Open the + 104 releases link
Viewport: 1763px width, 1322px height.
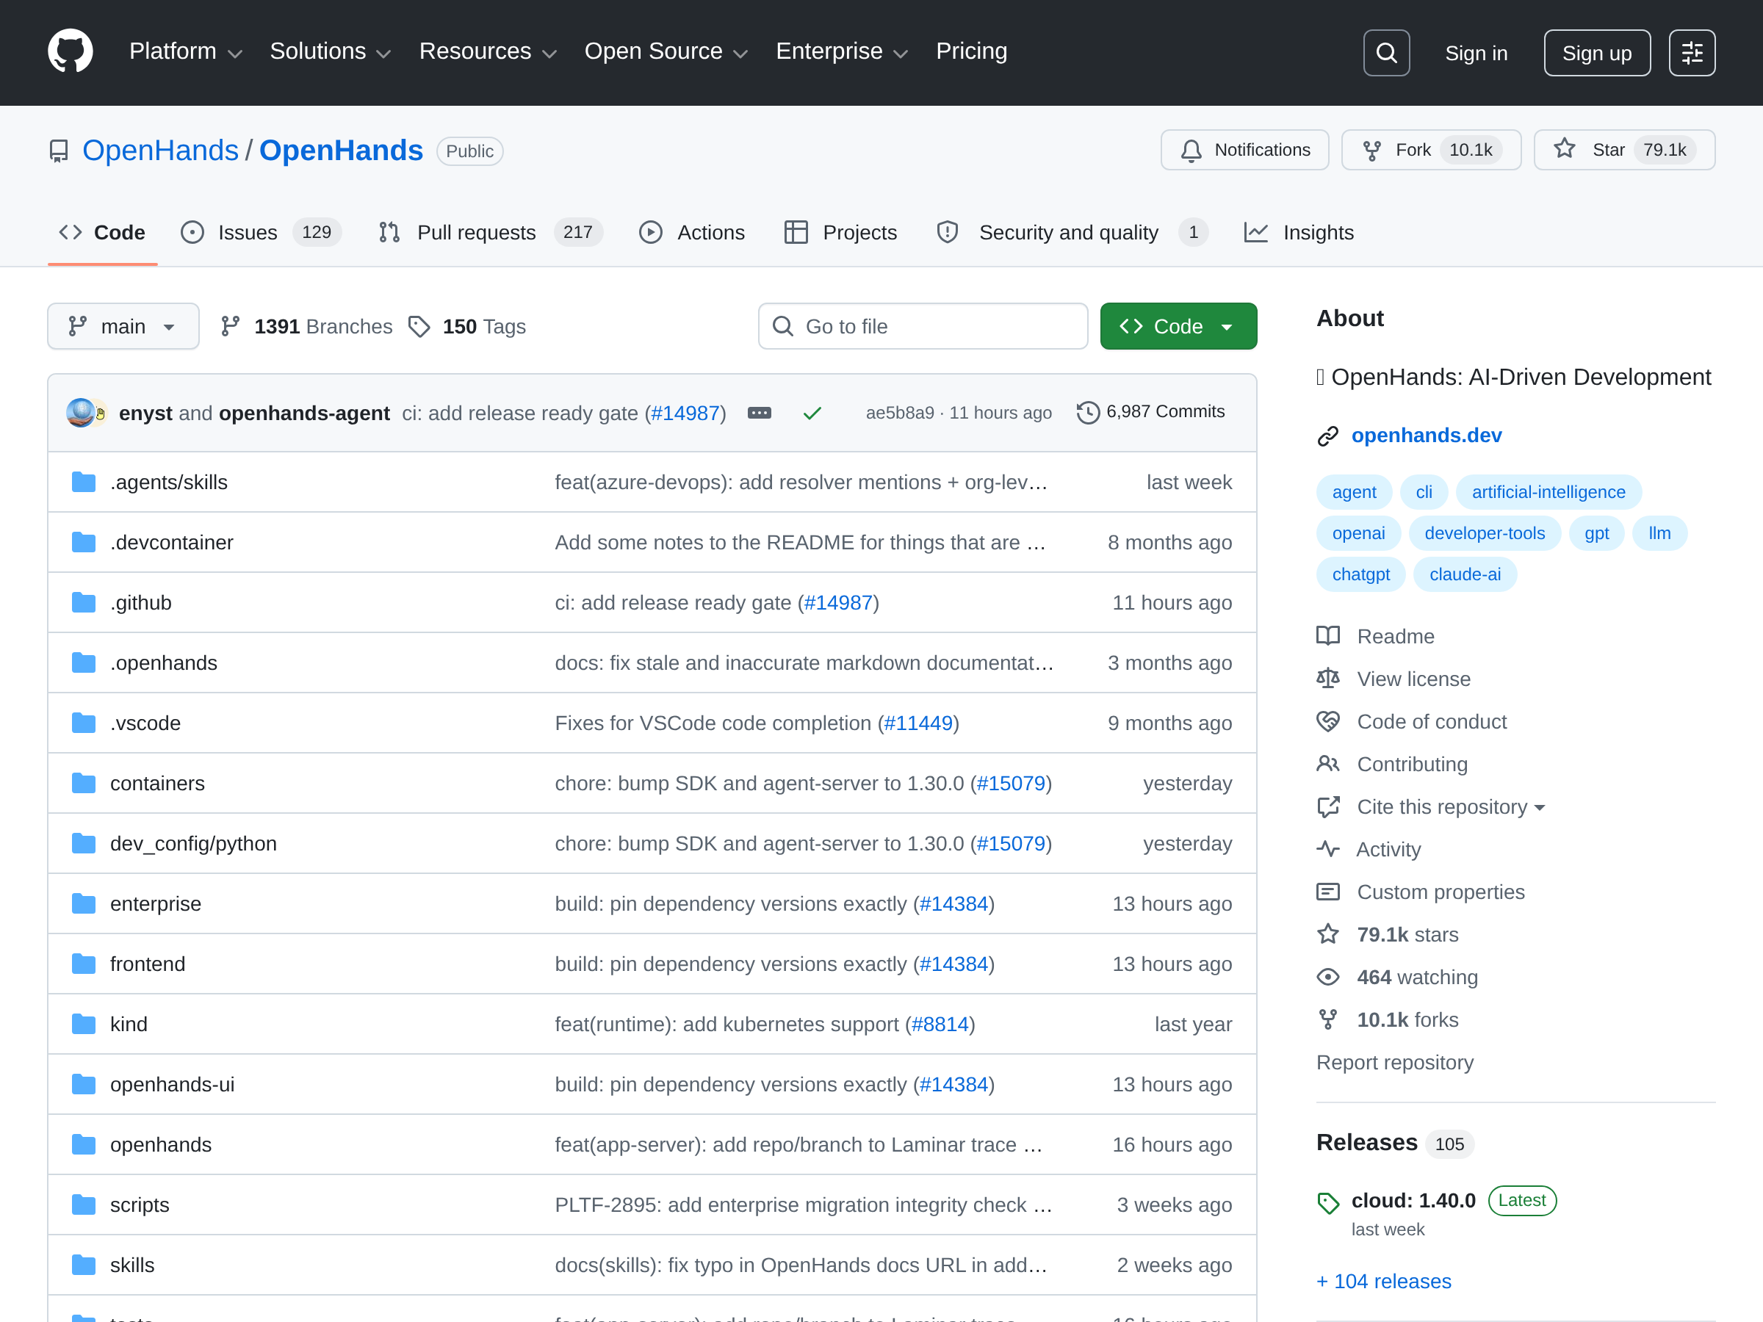[x=1384, y=1281]
